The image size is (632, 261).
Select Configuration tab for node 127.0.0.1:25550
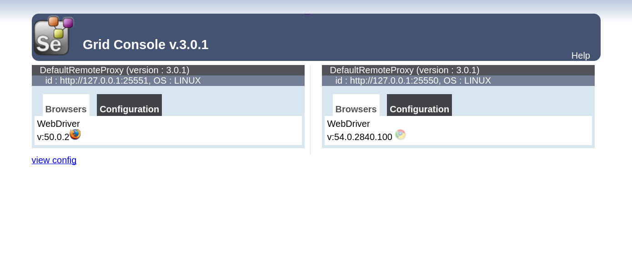coord(419,105)
